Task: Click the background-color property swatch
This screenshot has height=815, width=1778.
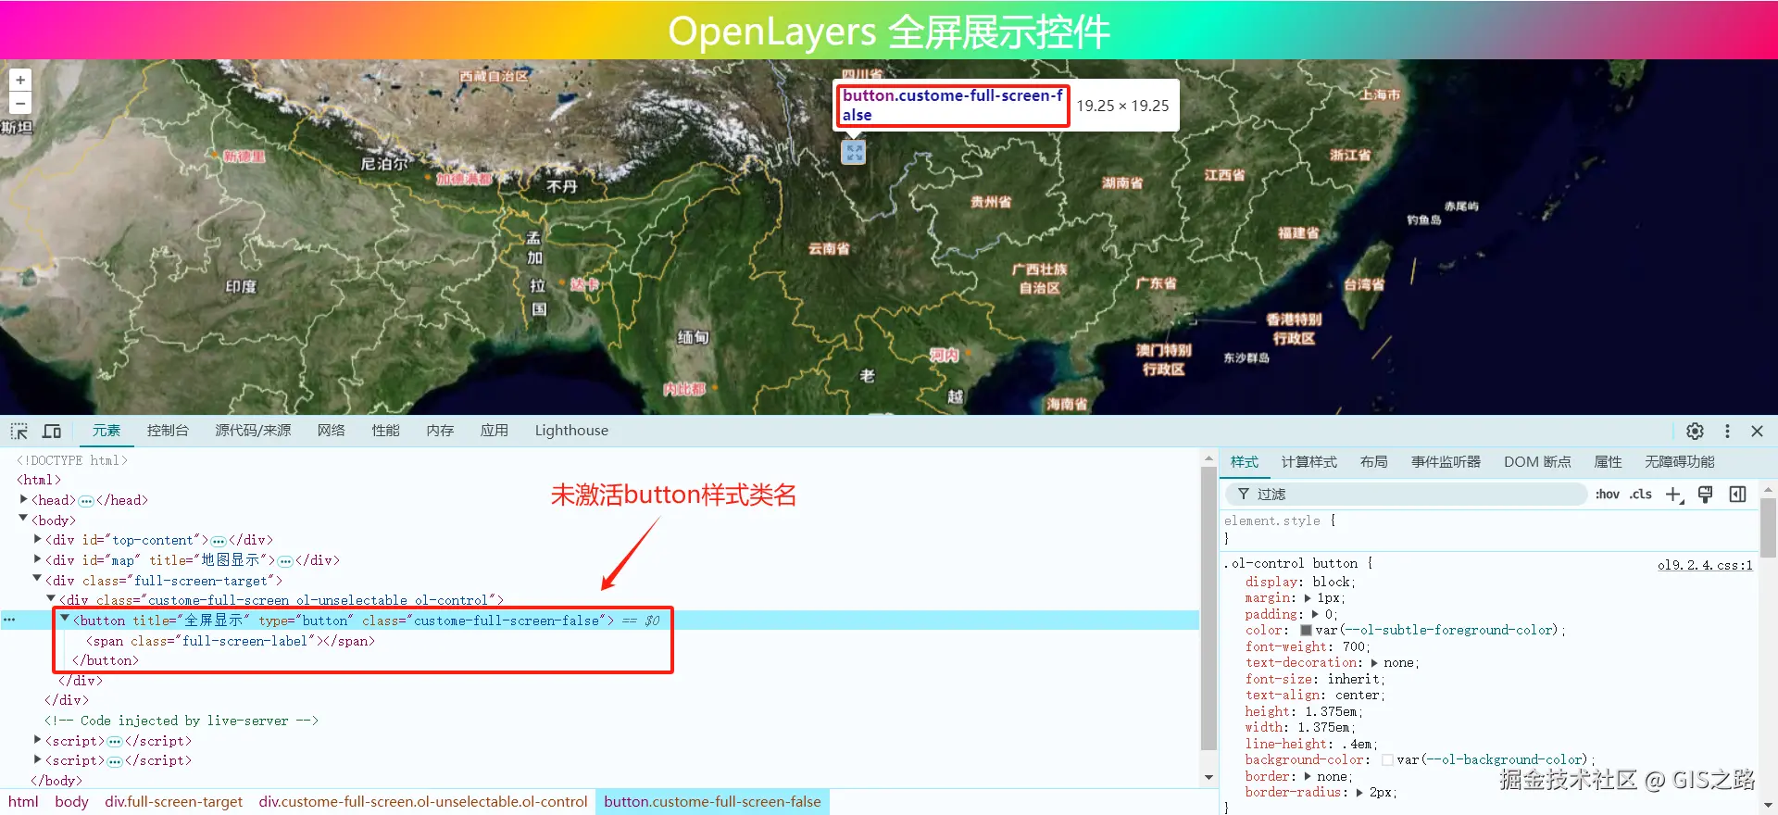Action: tap(1387, 760)
